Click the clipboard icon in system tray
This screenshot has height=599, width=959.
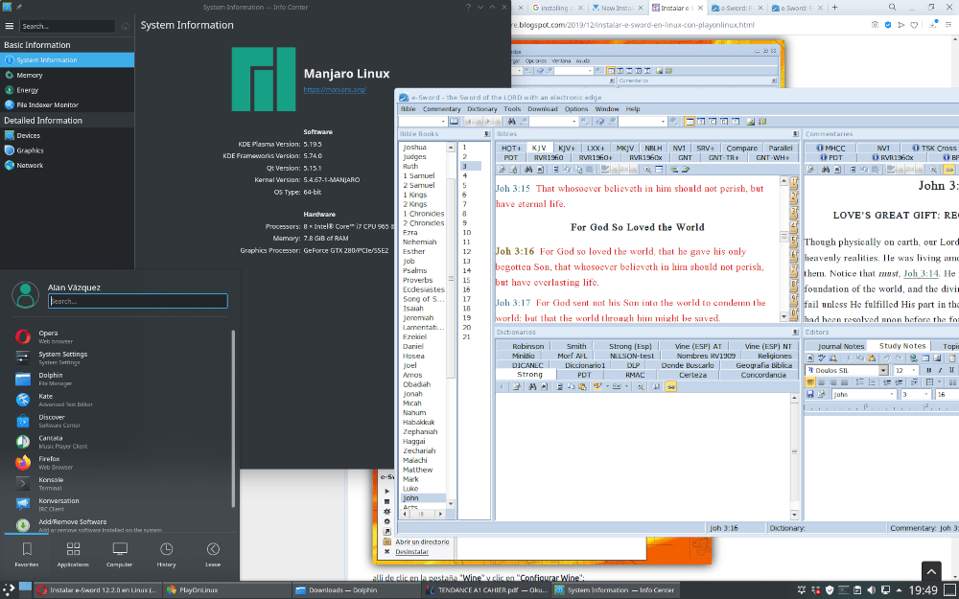coord(857,589)
